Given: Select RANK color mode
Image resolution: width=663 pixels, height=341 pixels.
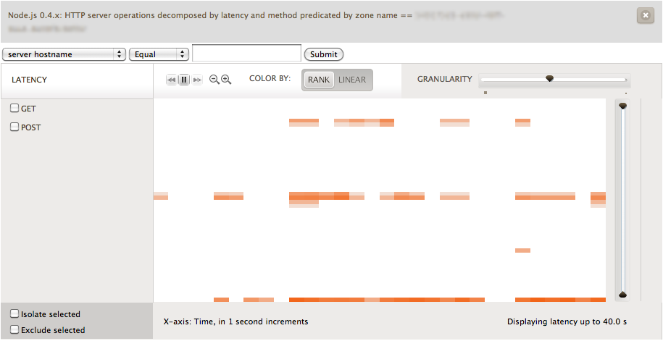Looking at the screenshot, I should [x=319, y=80].
